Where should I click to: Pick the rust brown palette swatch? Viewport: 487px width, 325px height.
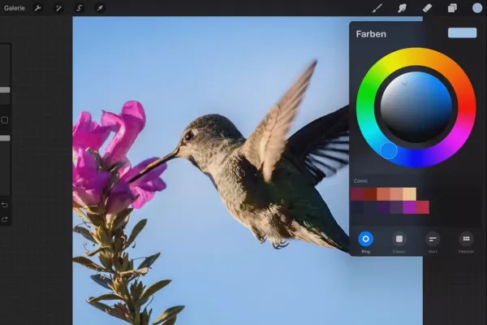[370, 194]
